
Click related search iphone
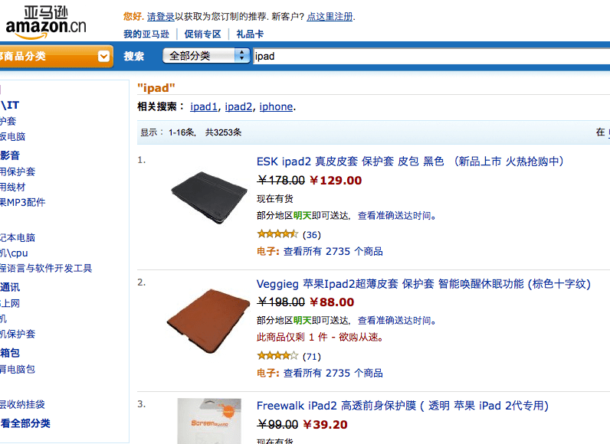pos(276,106)
